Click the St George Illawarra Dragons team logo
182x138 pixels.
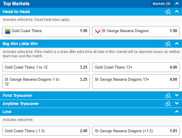click(98, 32)
